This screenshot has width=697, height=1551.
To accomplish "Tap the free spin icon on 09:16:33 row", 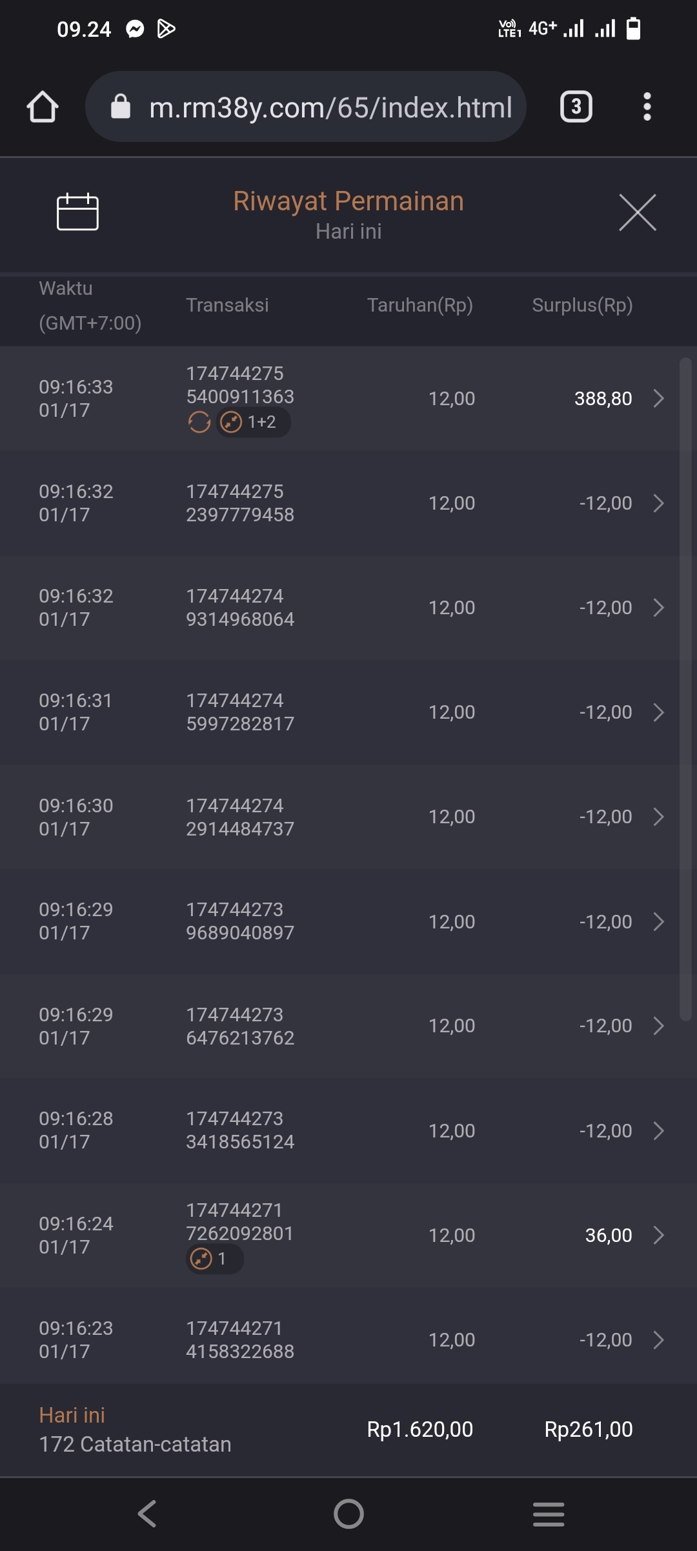I will pyautogui.click(x=199, y=423).
